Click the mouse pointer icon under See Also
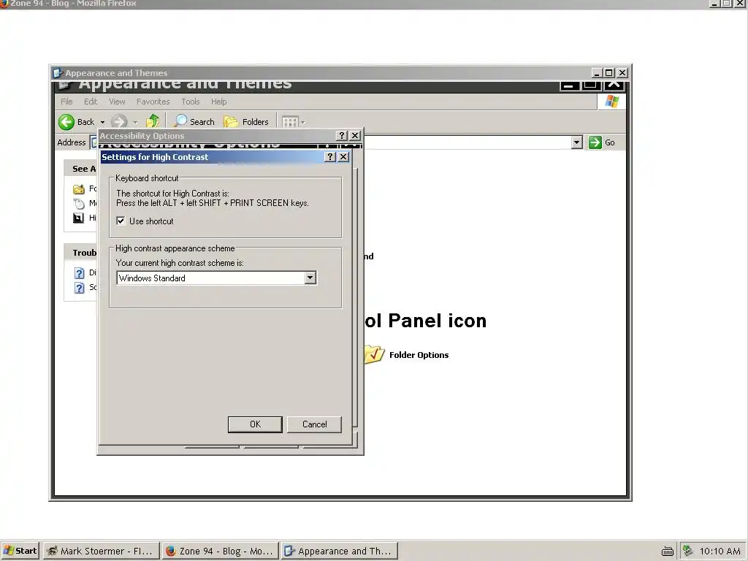The height and width of the screenshot is (561, 748). tap(79, 204)
